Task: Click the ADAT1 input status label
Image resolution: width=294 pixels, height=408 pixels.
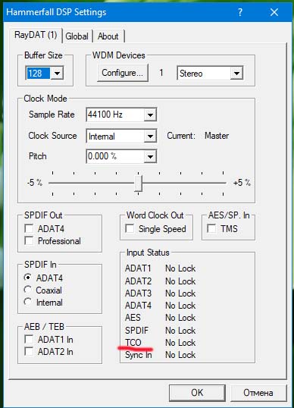Action: (x=138, y=268)
